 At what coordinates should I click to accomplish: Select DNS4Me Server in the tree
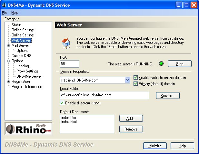29,76
